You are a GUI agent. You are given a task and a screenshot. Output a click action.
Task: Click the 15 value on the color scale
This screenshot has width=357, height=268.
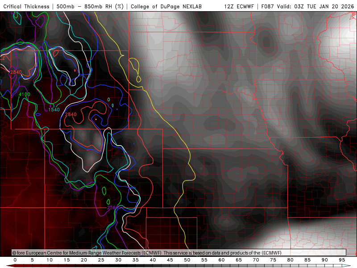click(x=66, y=260)
